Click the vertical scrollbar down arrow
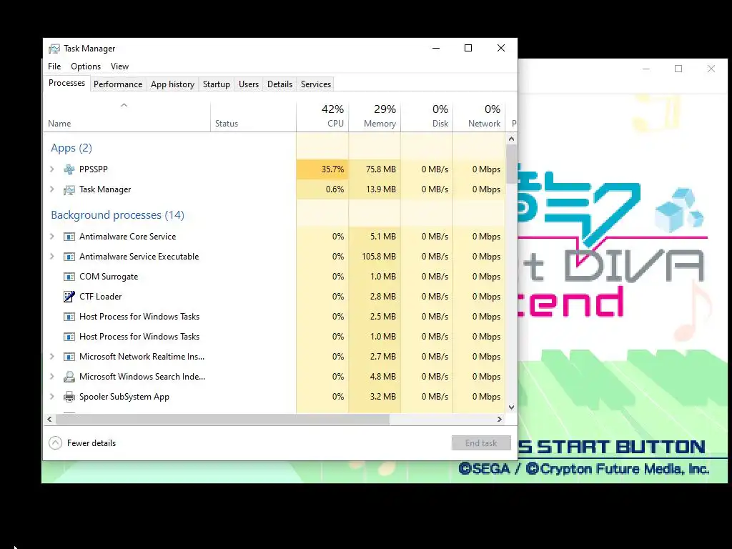 [511, 407]
